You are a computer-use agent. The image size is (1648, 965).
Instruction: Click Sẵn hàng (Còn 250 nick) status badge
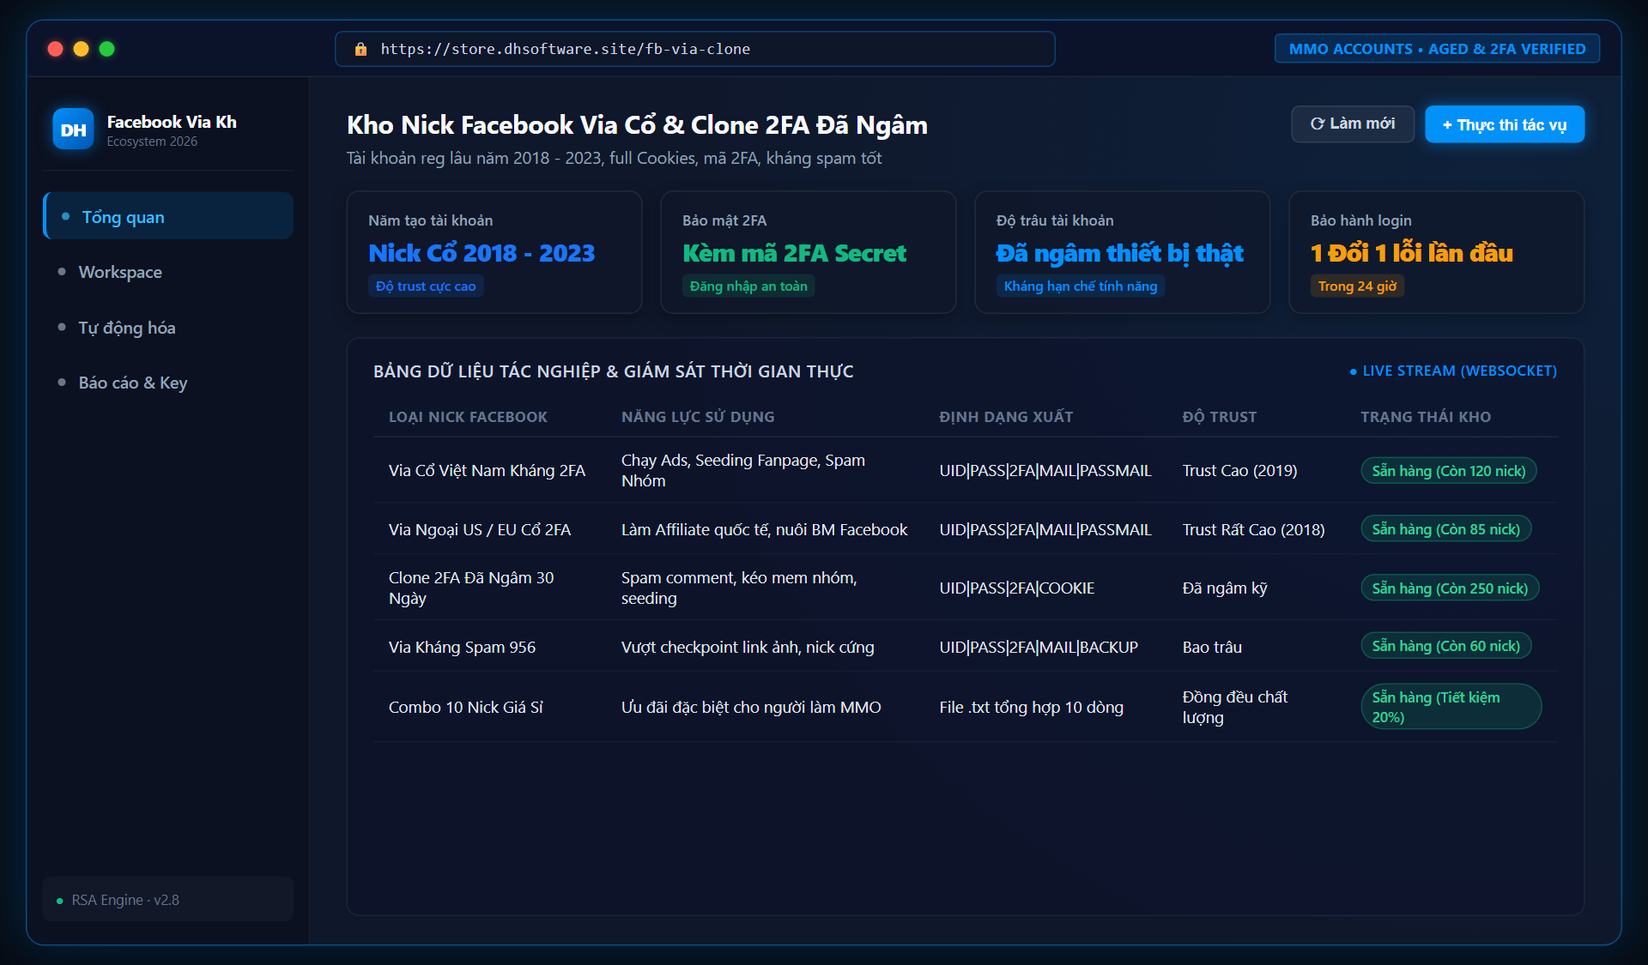pos(1451,588)
